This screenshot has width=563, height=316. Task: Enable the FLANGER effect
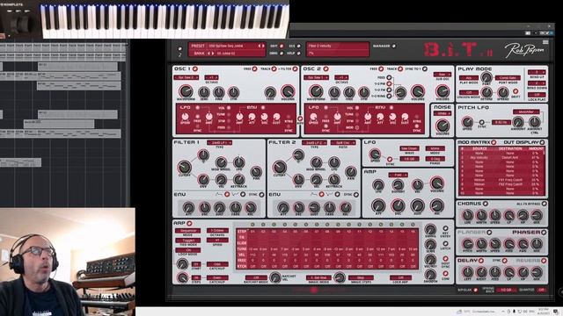[x=489, y=233]
